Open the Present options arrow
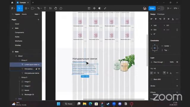Viewport: 190px width, 107px height. coord(171,8)
